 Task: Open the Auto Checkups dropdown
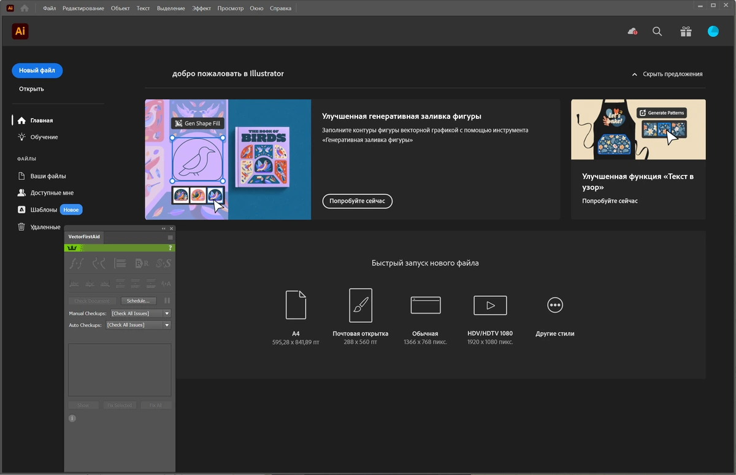coord(139,325)
